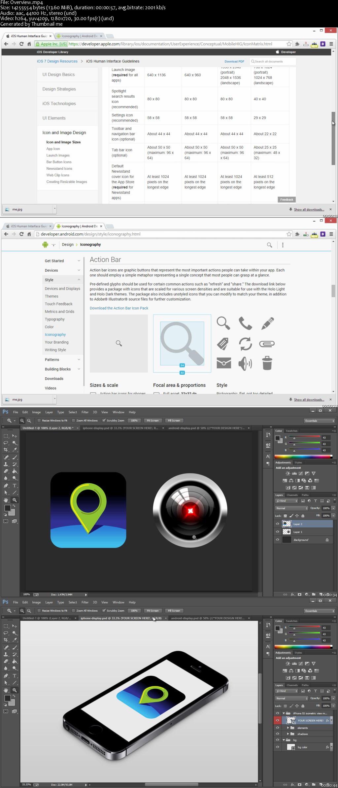Add Brightness/Contrast adjustment in the Untitled-1 Photoshop window
Viewport: 338px width, 788px height.
pos(288,473)
